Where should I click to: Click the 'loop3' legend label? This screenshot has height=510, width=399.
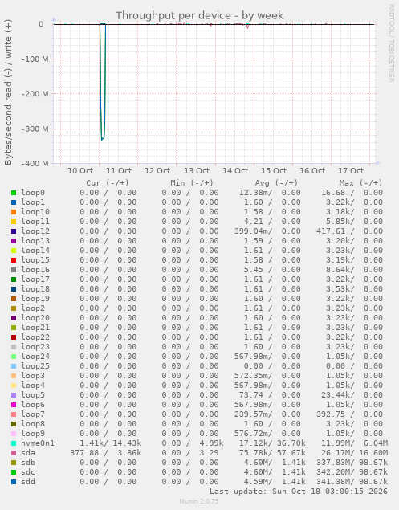[x=33, y=376]
